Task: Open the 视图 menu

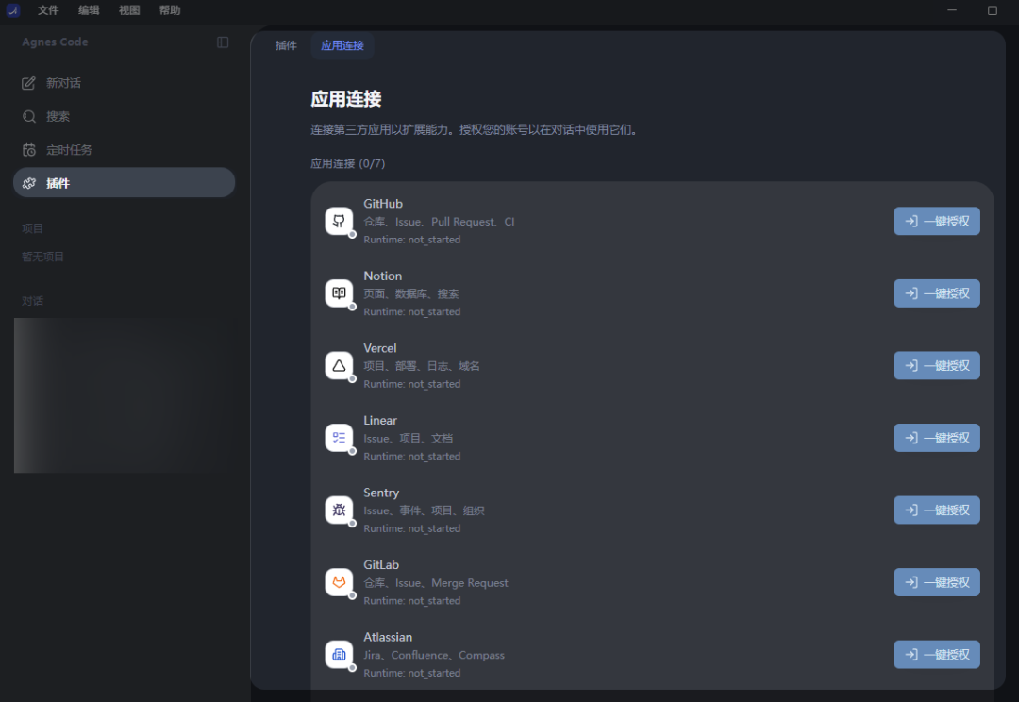Action: tap(129, 10)
